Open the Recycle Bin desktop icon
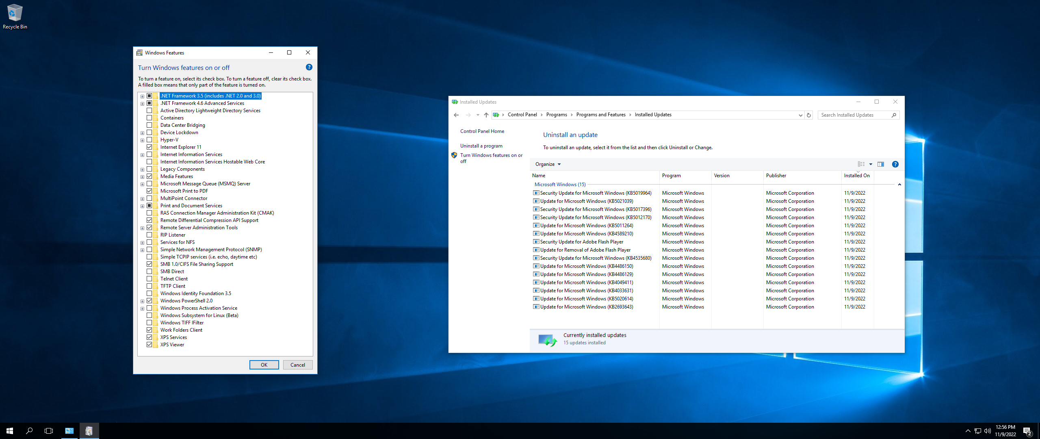Image resolution: width=1040 pixels, height=439 pixels. pos(15,17)
